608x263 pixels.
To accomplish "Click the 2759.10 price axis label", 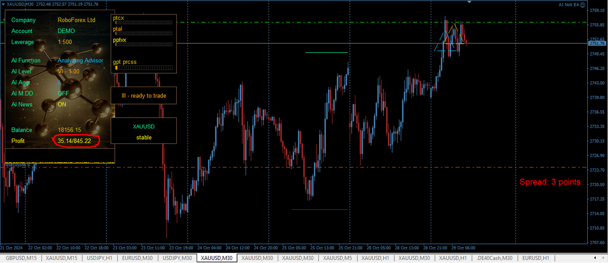I will click(x=597, y=10).
